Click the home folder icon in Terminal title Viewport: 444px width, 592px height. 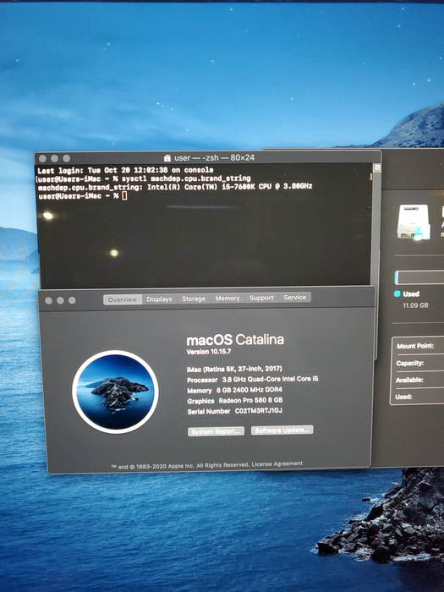[167, 158]
